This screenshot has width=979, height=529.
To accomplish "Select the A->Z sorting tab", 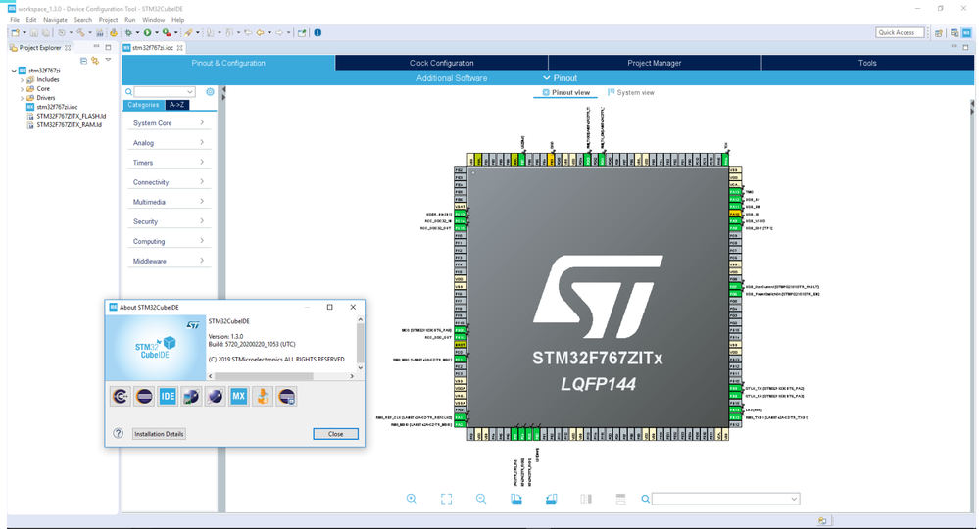I will click(x=176, y=105).
